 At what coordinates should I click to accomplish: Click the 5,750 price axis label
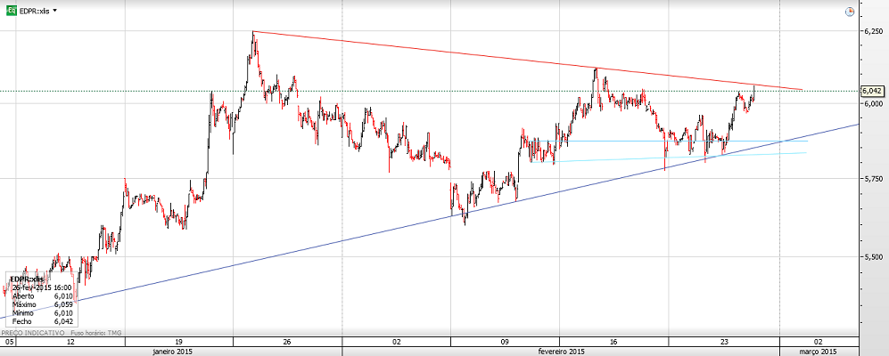click(x=872, y=179)
